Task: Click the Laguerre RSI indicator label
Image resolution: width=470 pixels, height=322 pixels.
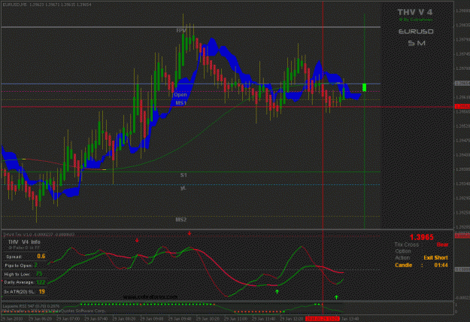Action: (x=31, y=306)
